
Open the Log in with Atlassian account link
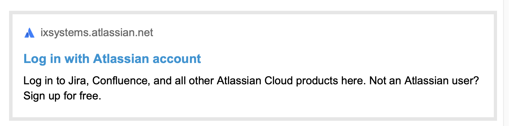click(112, 59)
